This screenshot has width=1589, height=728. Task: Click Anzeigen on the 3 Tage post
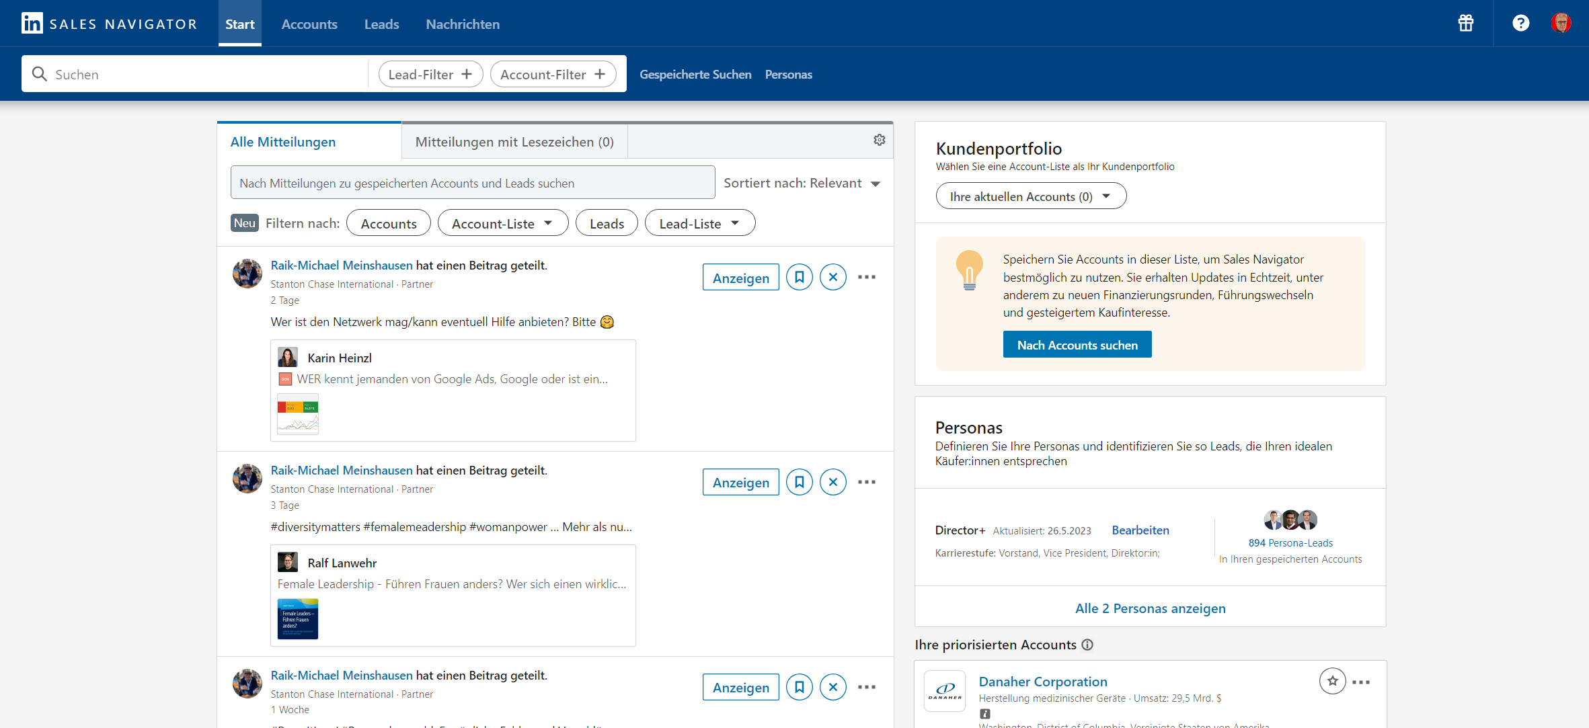pyautogui.click(x=741, y=482)
